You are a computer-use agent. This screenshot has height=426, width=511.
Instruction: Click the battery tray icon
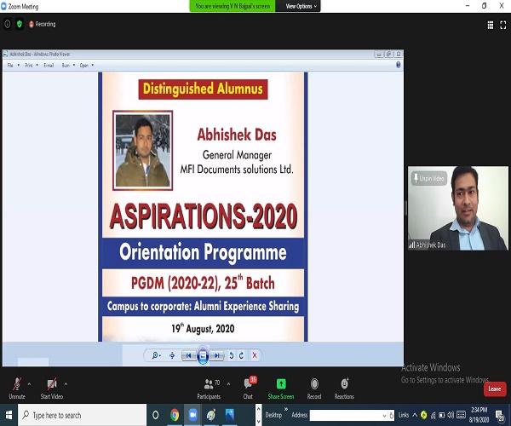click(x=441, y=415)
